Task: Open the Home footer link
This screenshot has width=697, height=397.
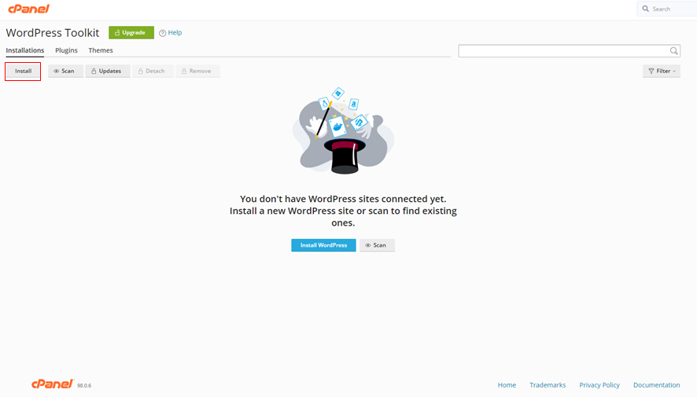Action: (x=507, y=385)
